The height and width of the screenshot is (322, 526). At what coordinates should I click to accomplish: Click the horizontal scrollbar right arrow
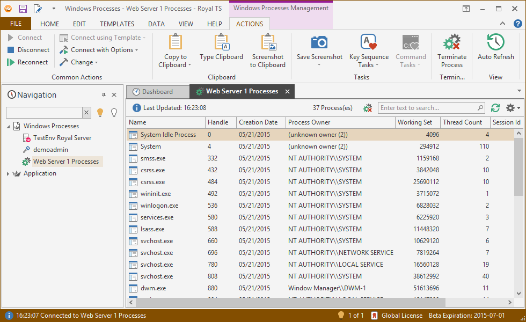[509, 302]
